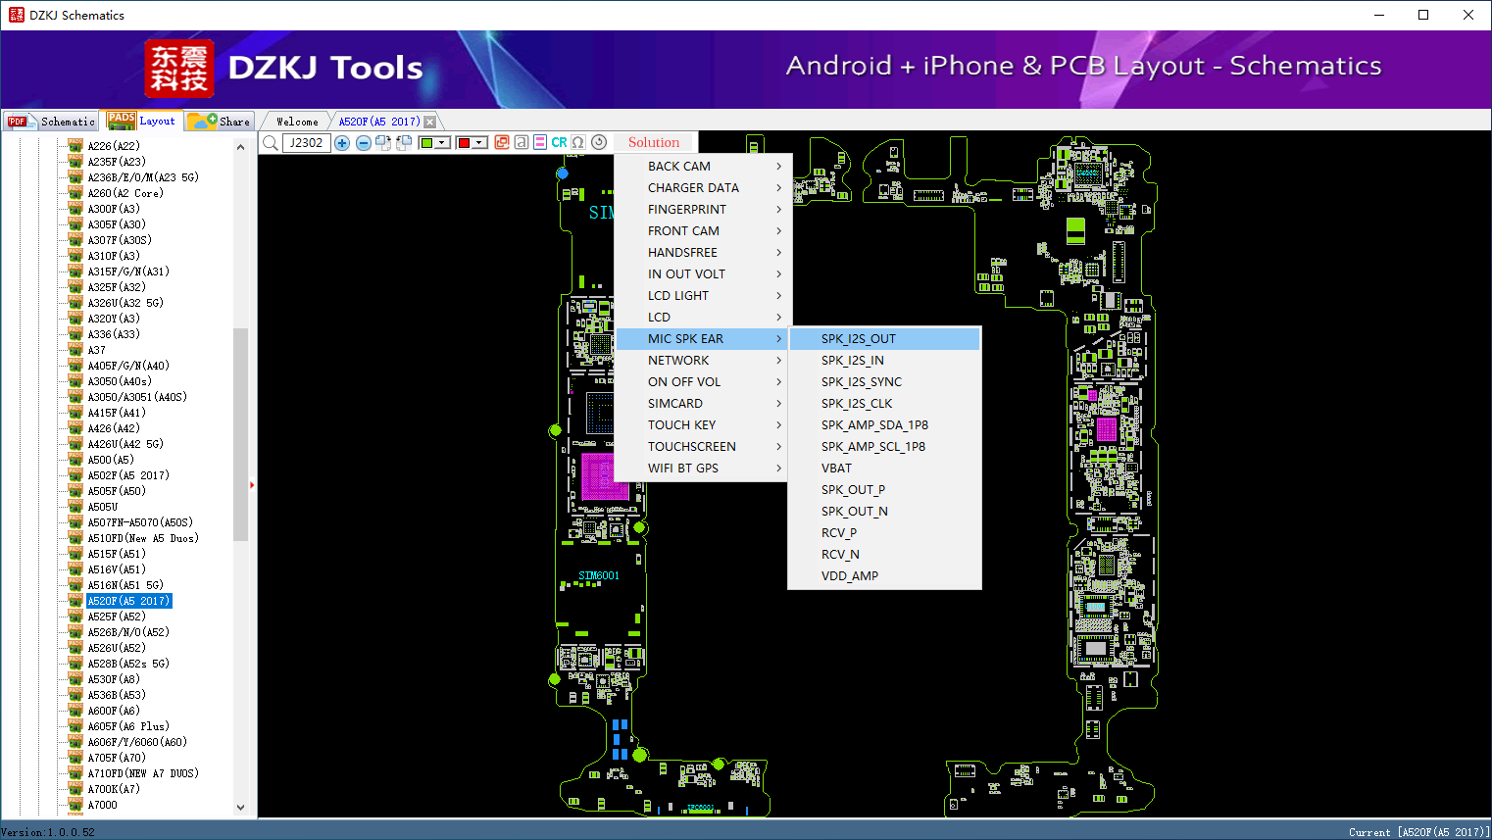Switch to the Welcome document tab
1492x840 pixels.
coord(297,122)
